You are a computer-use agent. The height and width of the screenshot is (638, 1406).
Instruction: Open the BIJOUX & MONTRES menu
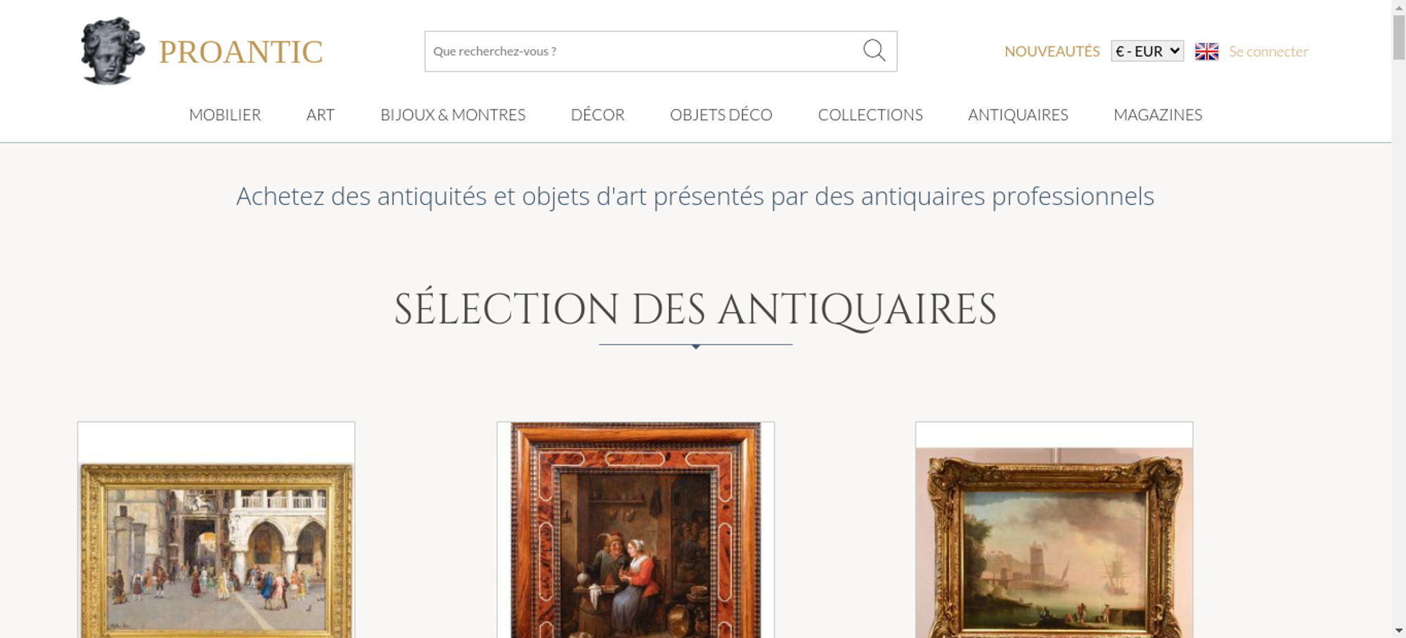pos(453,115)
